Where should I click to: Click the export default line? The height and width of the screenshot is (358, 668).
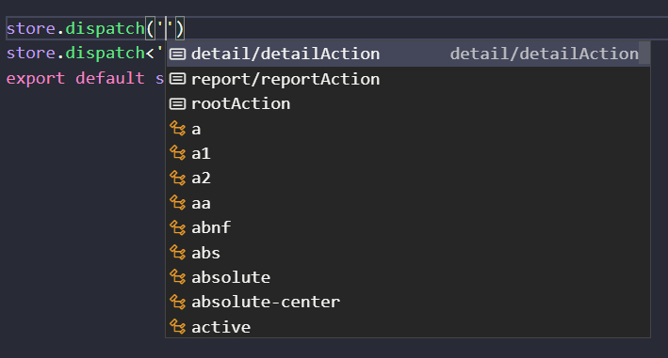[x=85, y=79]
